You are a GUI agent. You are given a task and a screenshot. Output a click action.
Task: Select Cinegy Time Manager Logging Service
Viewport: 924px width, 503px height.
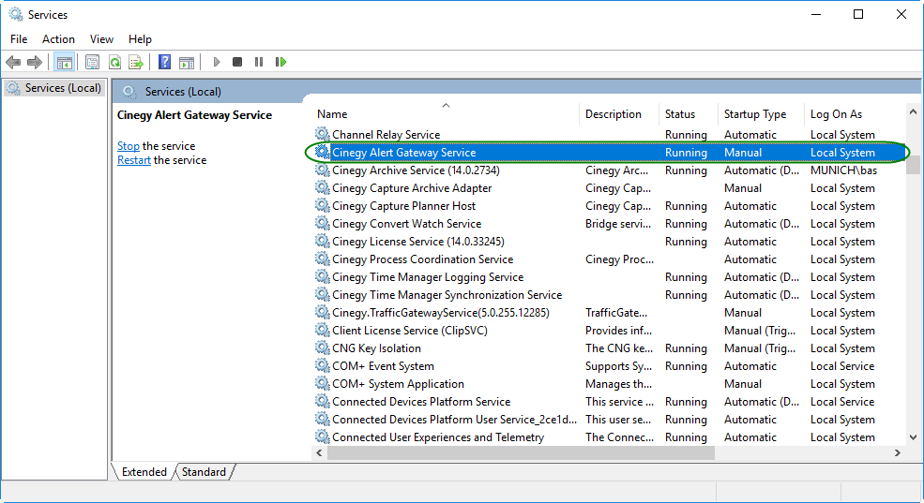pyautogui.click(x=428, y=277)
